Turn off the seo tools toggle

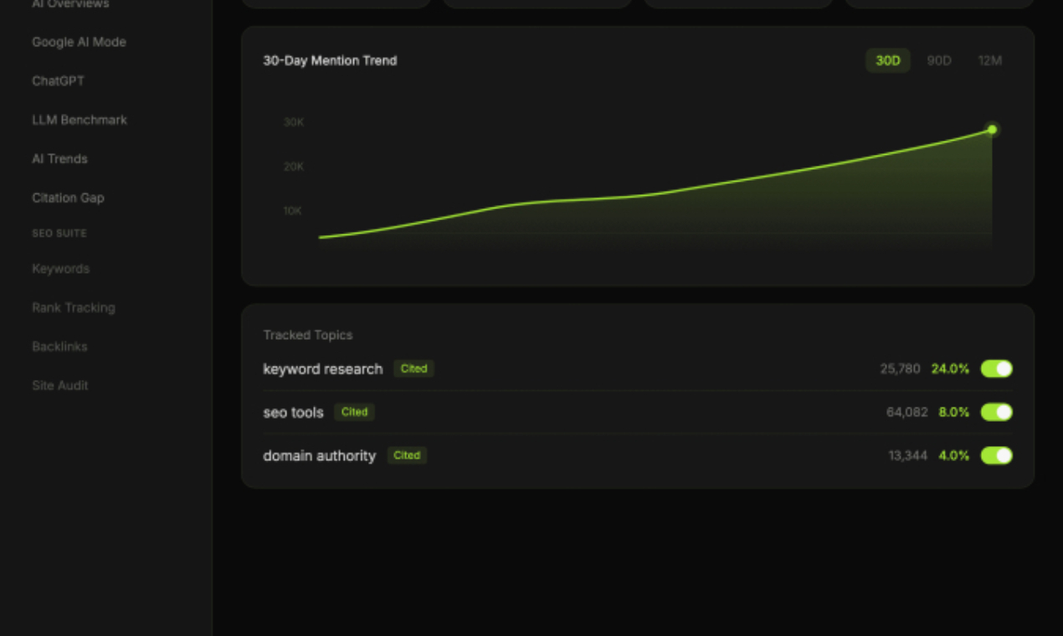point(996,413)
